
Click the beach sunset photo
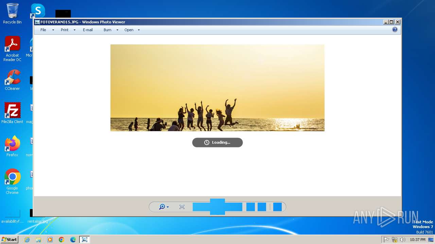coord(217,87)
